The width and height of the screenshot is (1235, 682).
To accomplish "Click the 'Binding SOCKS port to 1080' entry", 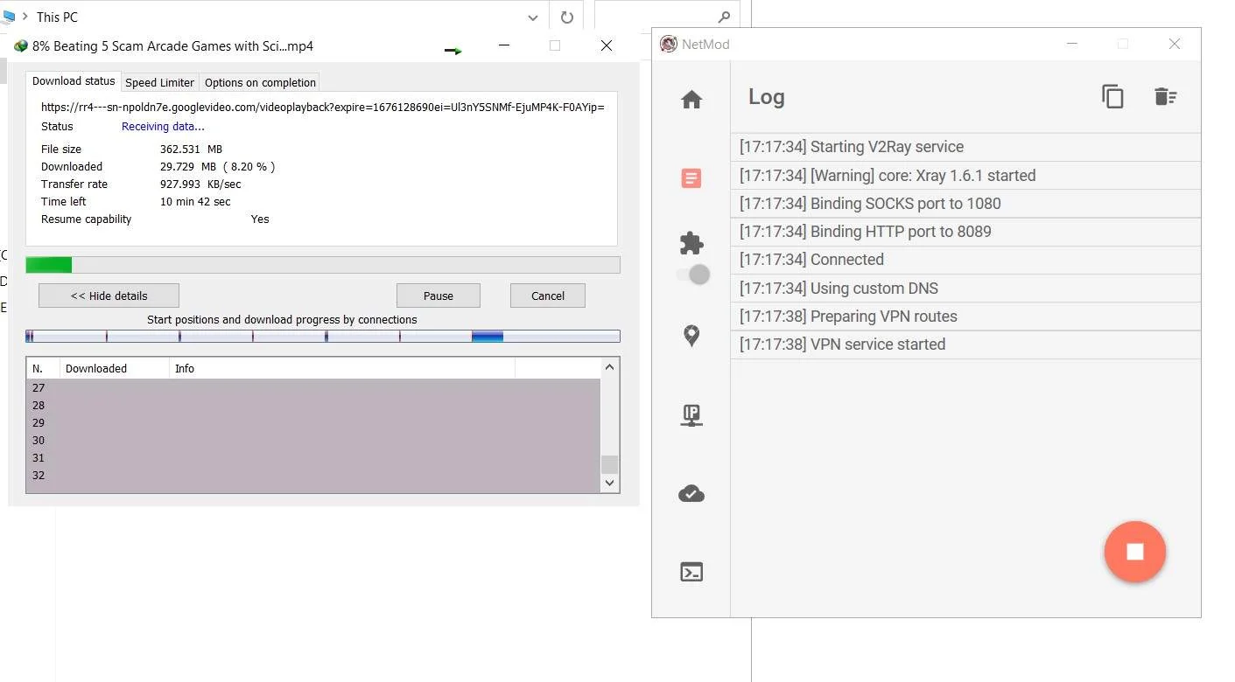I will [965, 203].
